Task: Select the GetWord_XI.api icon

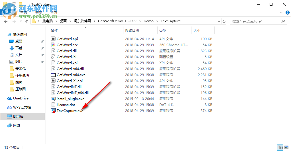Action: 53,81
